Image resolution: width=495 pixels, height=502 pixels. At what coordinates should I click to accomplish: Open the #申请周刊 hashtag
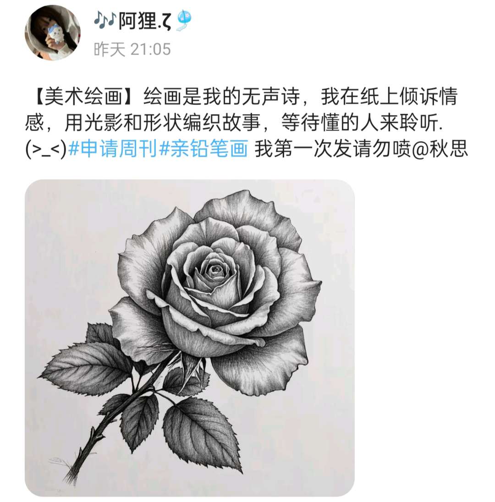pyautogui.click(x=113, y=149)
